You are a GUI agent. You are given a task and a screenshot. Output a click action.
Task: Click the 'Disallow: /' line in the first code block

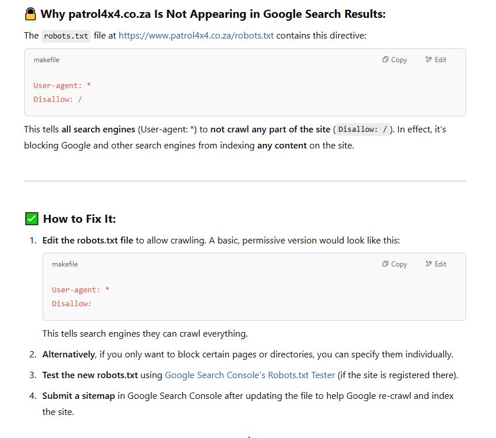(x=58, y=100)
